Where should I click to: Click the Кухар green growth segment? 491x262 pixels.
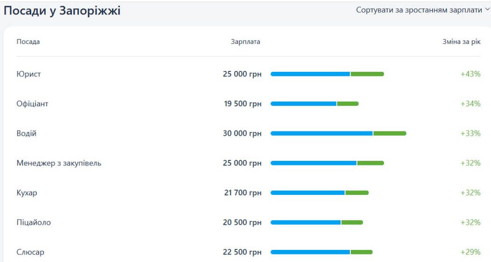[357, 193]
